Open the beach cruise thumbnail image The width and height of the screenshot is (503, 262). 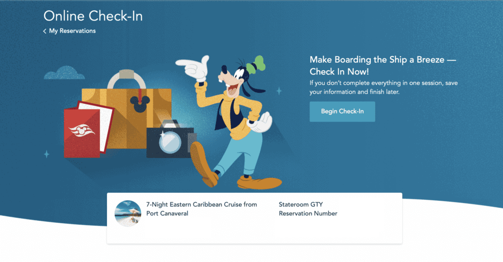coord(128,213)
